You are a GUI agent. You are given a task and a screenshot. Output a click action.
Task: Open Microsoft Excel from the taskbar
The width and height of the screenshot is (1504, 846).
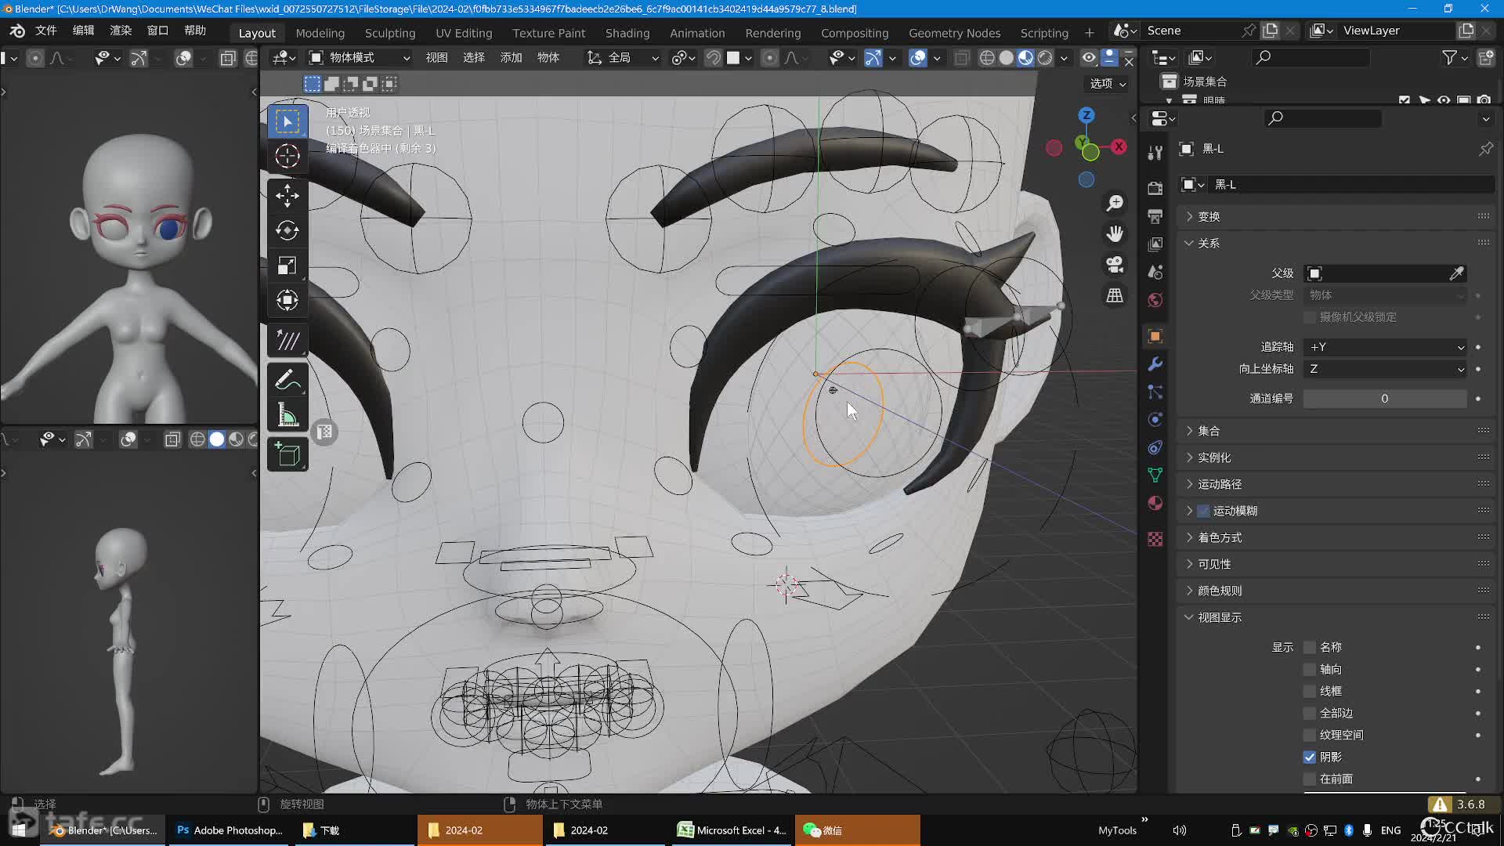coord(732,830)
